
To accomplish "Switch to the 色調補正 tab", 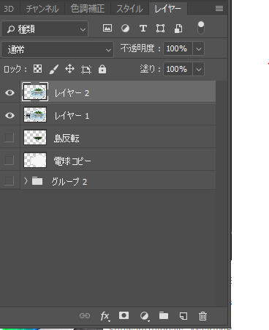I will [88, 9].
